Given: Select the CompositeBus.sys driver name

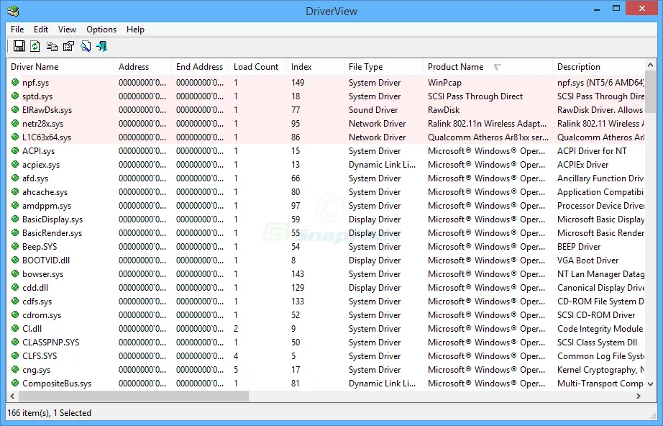Looking at the screenshot, I should (x=57, y=384).
